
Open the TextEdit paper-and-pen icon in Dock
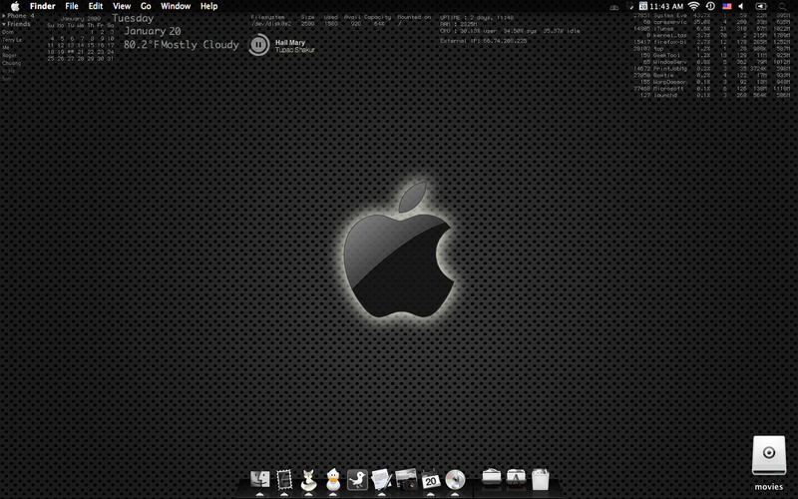pos(382,479)
